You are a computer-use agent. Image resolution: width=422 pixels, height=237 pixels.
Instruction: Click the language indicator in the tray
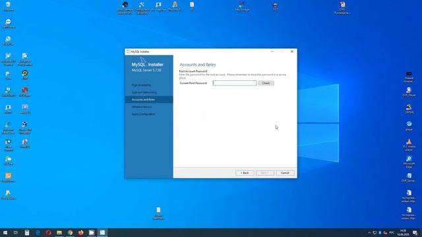point(392,232)
